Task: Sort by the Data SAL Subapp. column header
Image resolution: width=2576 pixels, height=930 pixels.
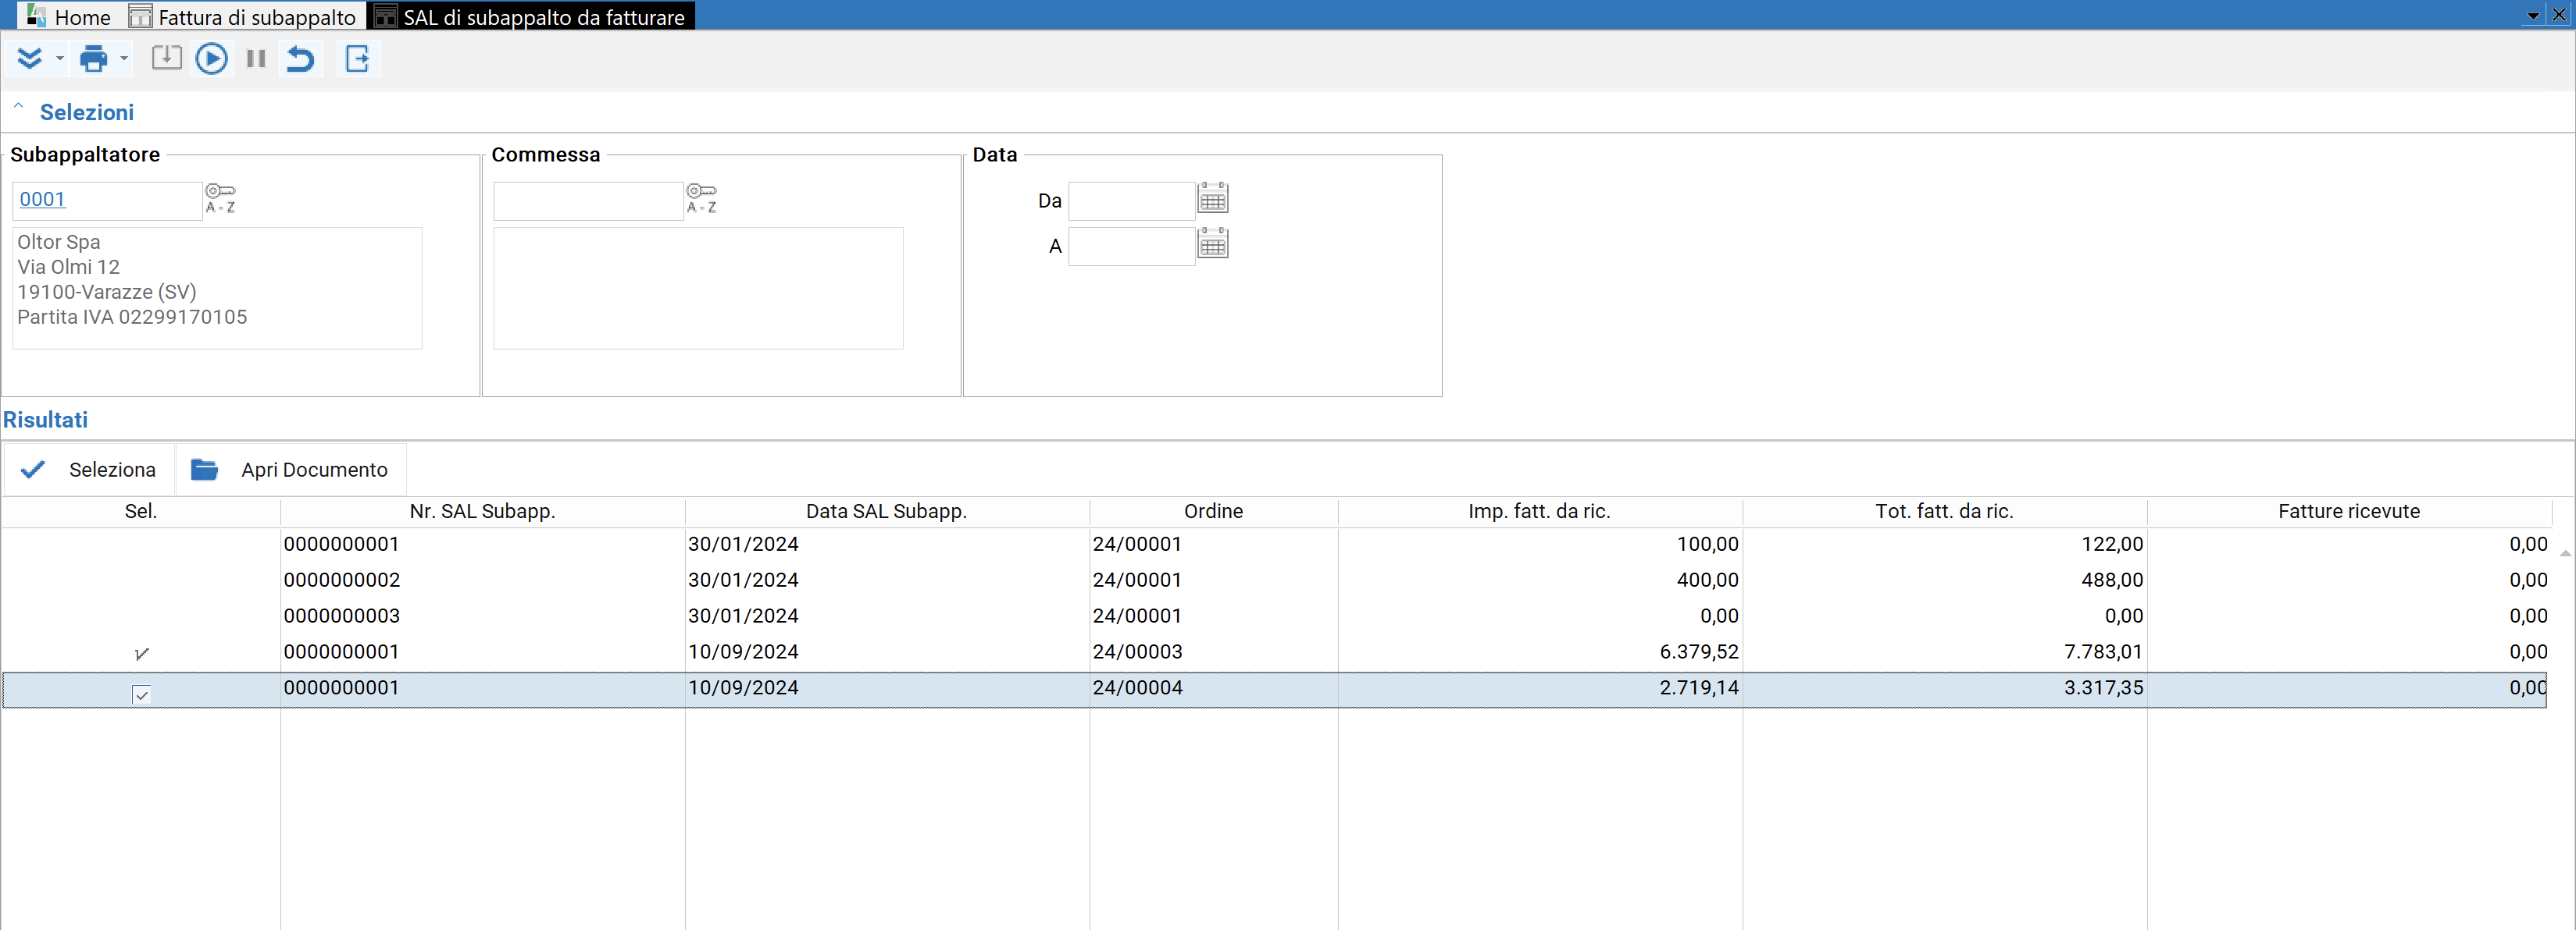Action: (886, 512)
